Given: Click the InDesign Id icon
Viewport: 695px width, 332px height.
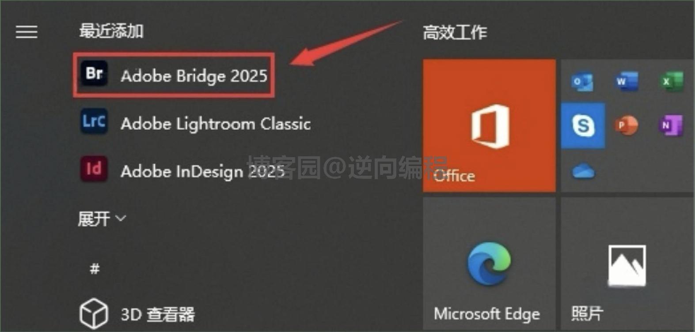Looking at the screenshot, I should [x=94, y=169].
